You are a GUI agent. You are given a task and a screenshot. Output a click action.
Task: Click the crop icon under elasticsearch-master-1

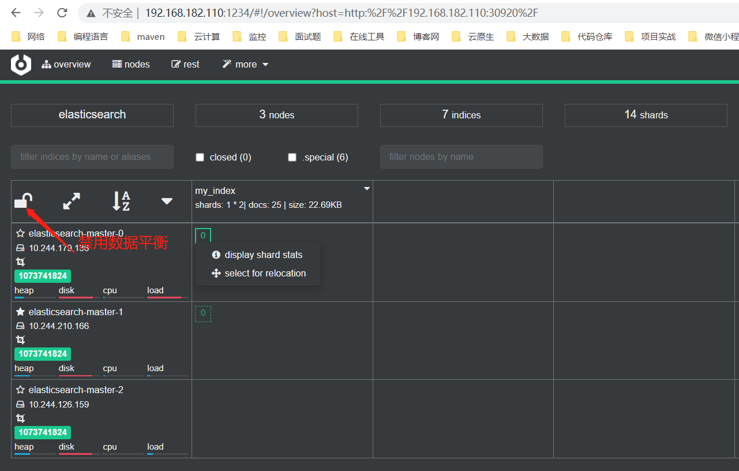pos(20,340)
